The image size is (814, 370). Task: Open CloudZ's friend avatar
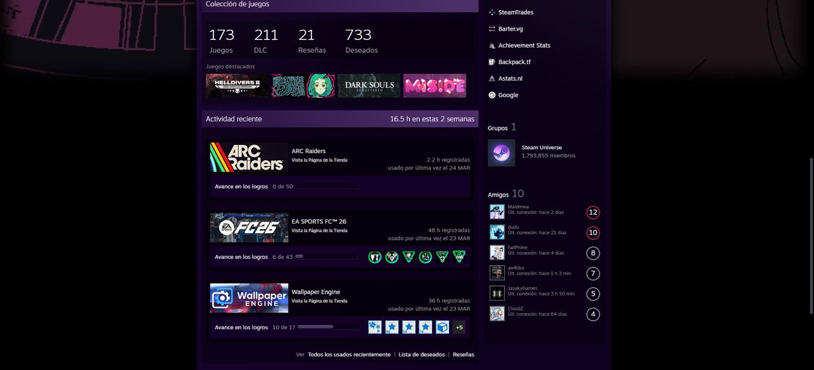tap(497, 313)
